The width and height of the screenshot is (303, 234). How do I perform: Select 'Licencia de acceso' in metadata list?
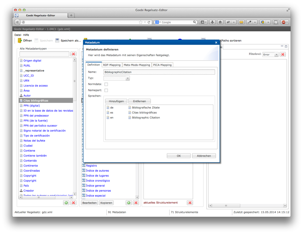tap(36, 86)
